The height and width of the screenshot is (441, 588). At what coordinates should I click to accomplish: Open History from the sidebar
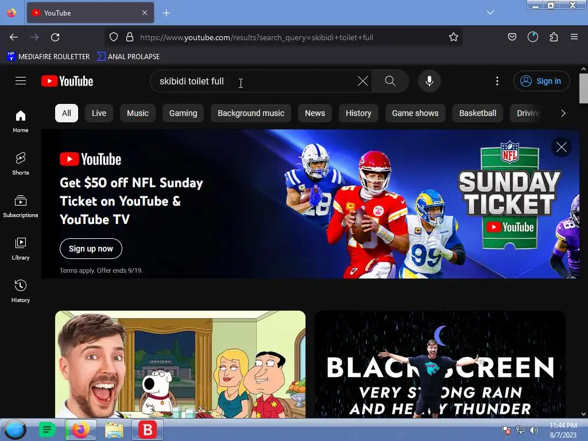[x=21, y=291]
